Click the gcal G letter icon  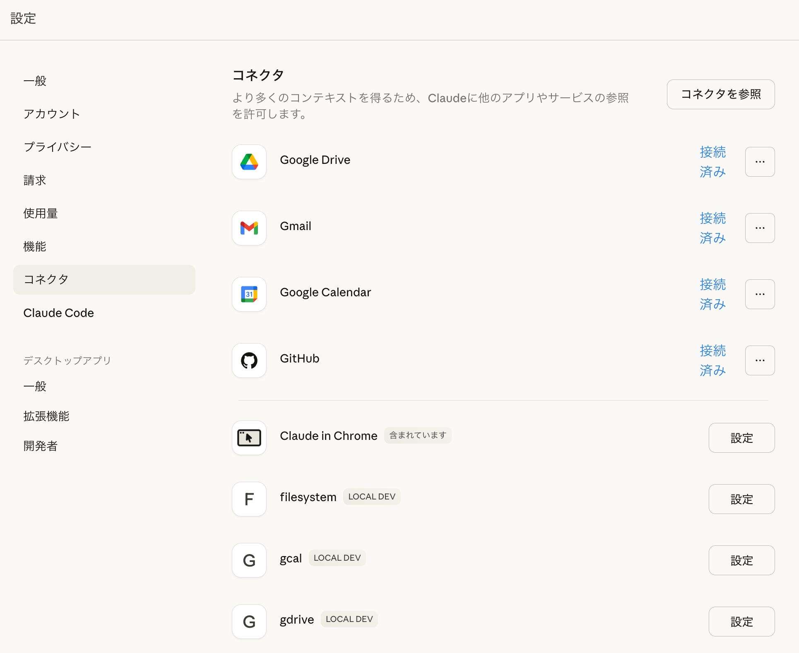(249, 560)
